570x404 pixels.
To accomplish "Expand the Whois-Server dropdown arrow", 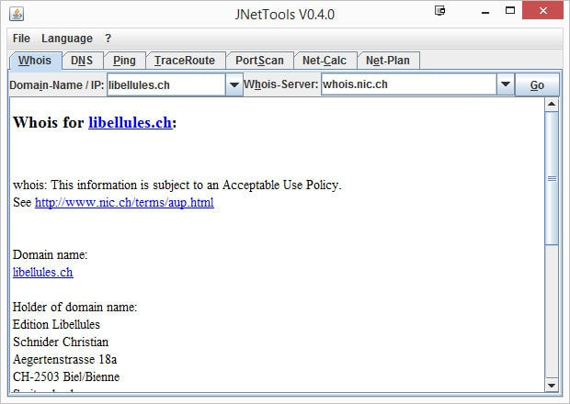I will [x=506, y=84].
